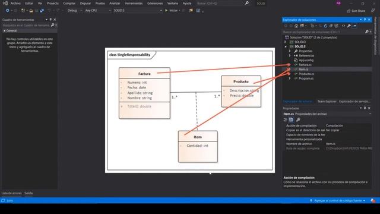The image size is (380, 214).
Task: Toggle alphabetical sort in Propiedades panel
Action: point(291,119)
